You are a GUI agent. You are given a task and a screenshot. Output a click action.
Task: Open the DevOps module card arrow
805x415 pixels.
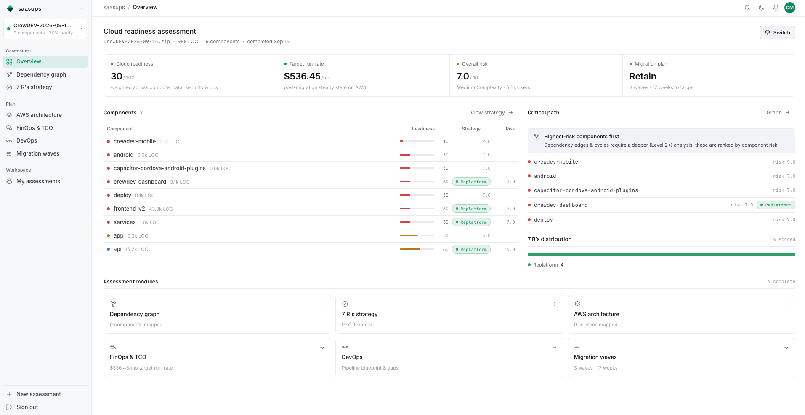click(x=554, y=347)
